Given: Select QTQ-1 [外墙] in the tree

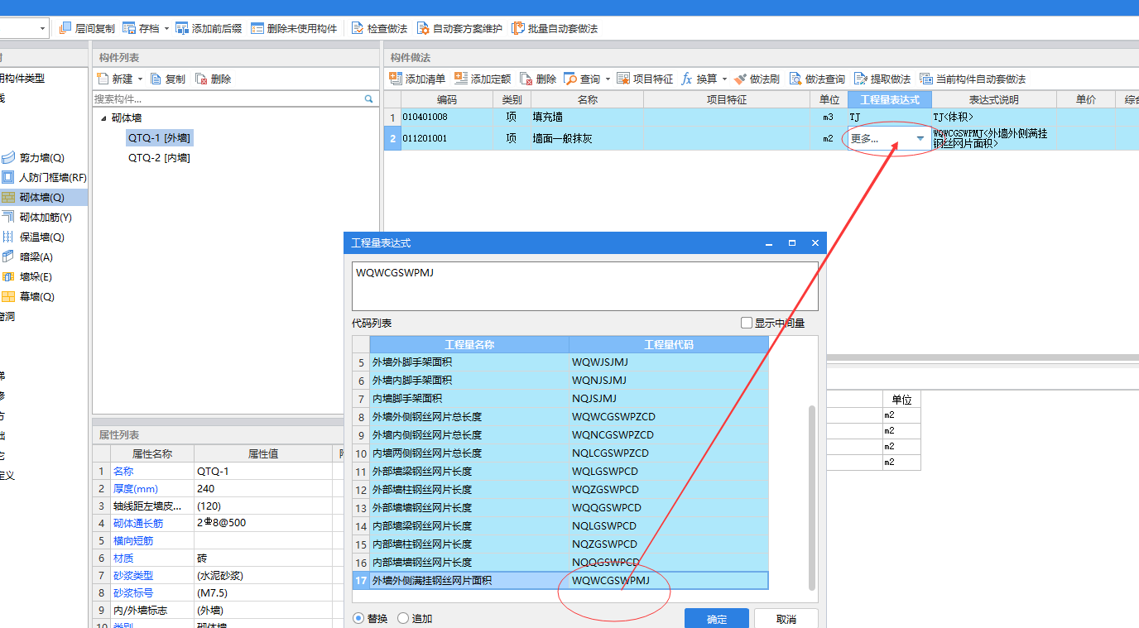Looking at the screenshot, I should tap(161, 137).
